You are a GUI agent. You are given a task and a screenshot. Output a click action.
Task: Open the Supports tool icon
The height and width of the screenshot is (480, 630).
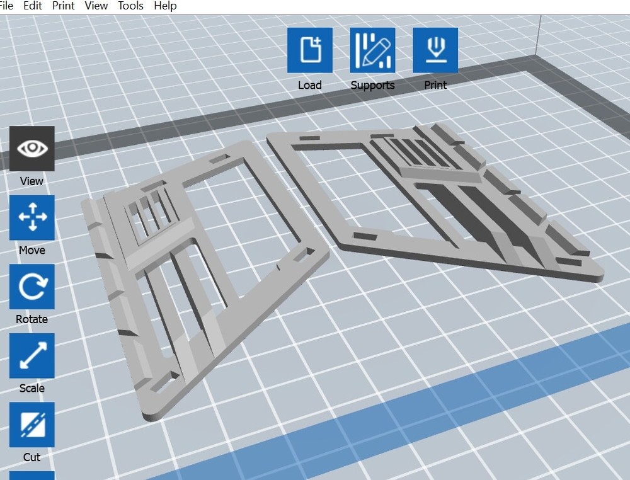pos(372,50)
